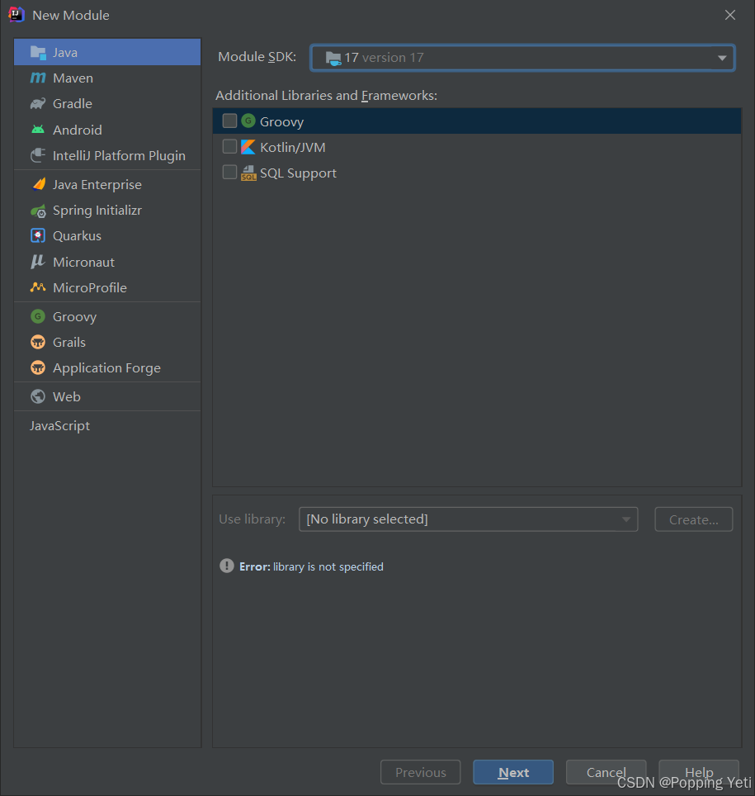Enable the SQL Support checkbox
The width and height of the screenshot is (755, 796).
(230, 173)
